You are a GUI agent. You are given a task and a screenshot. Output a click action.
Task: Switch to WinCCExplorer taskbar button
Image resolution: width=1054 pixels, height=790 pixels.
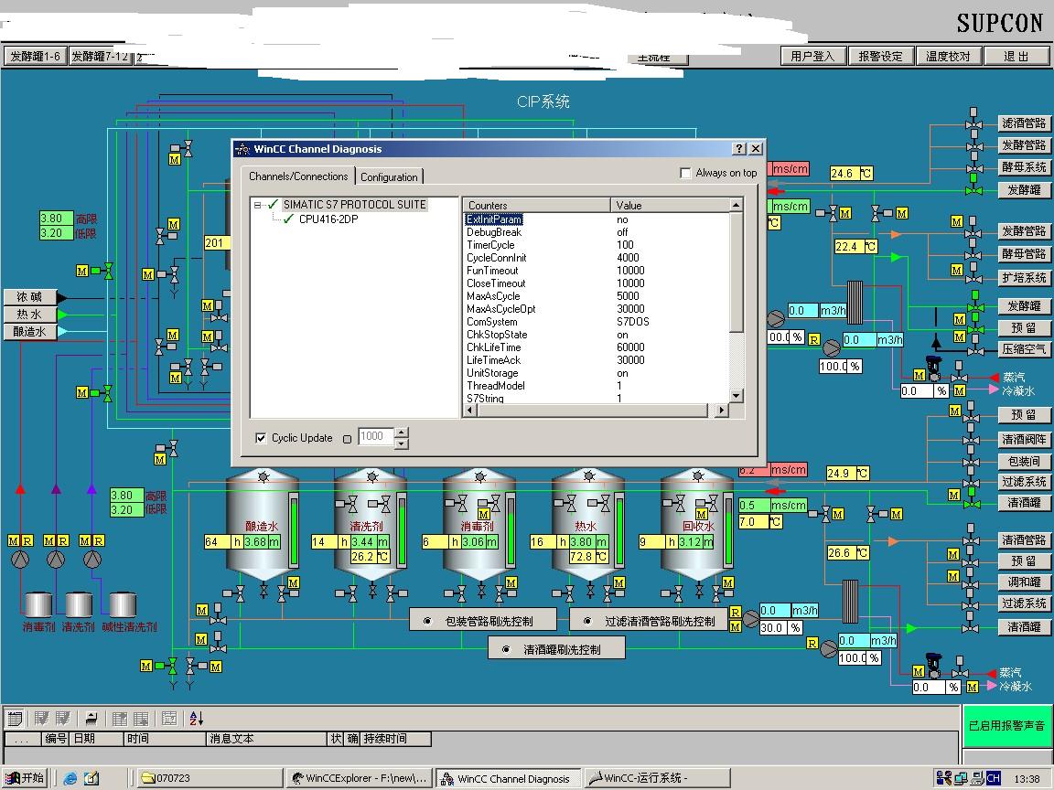(360, 779)
